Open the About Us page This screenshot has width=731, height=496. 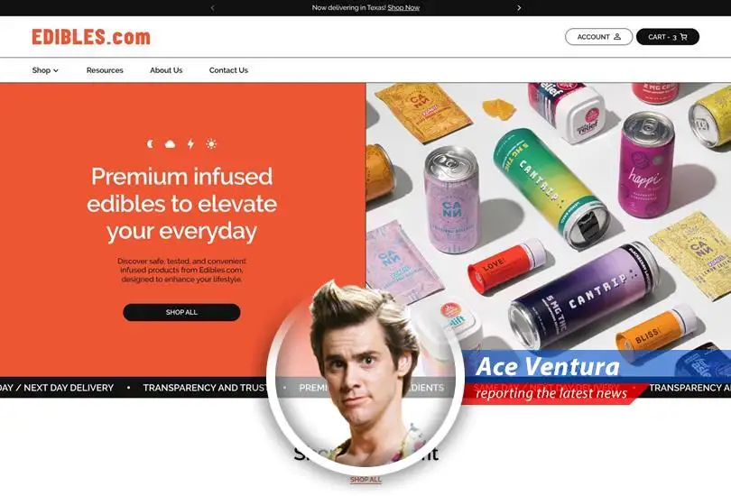coord(166,70)
